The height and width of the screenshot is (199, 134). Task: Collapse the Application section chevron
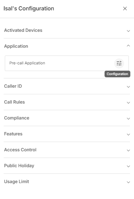[128, 46]
